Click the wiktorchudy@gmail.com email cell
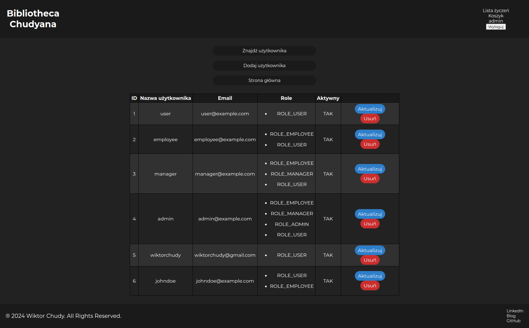 pyautogui.click(x=225, y=255)
